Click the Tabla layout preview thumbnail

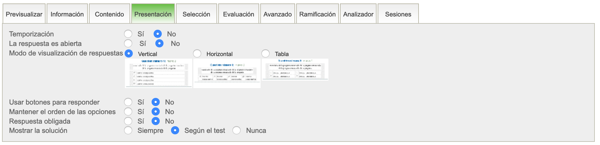(295, 70)
